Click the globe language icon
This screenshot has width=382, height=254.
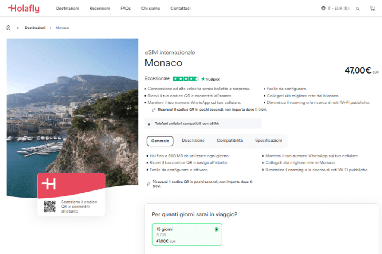(x=323, y=8)
